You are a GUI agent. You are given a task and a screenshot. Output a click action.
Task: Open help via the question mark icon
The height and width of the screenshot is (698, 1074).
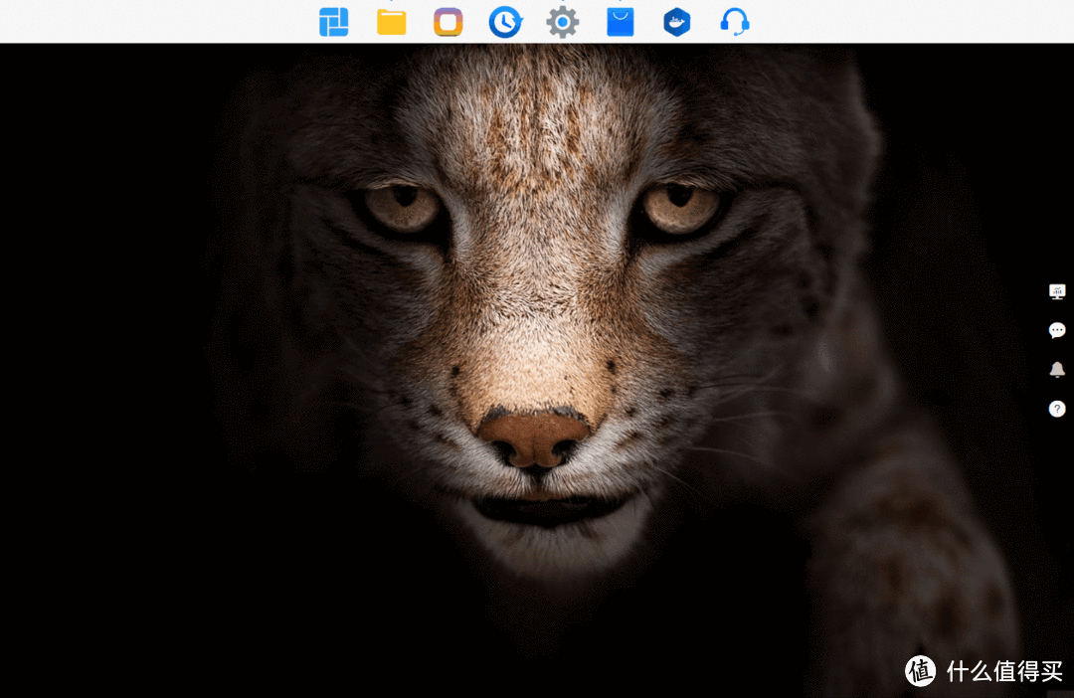click(x=1057, y=409)
